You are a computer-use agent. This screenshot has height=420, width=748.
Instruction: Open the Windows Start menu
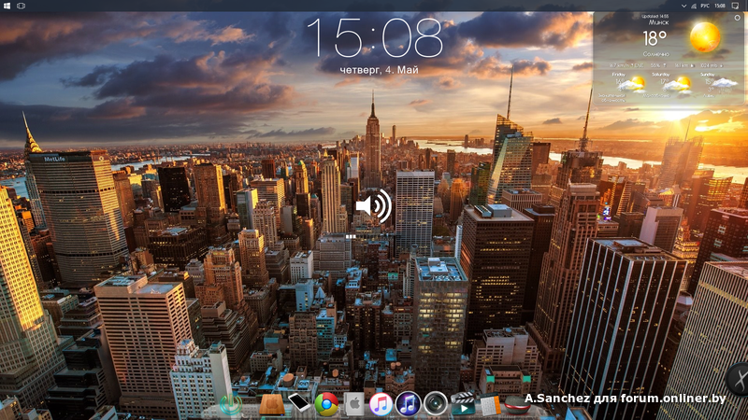tap(7, 6)
